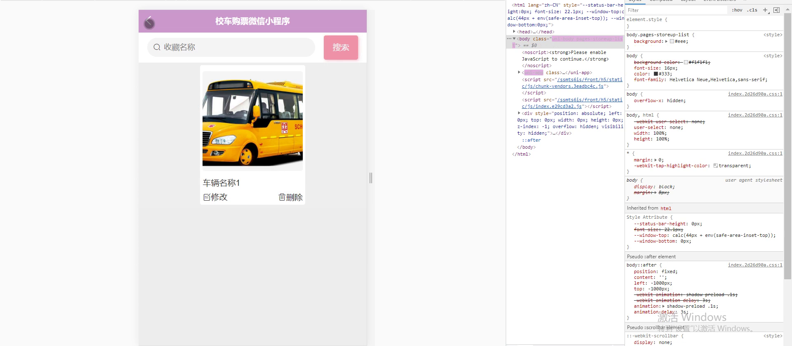
Task: Focus the 收藏名称 search input
Action: [x=231, y=47]
